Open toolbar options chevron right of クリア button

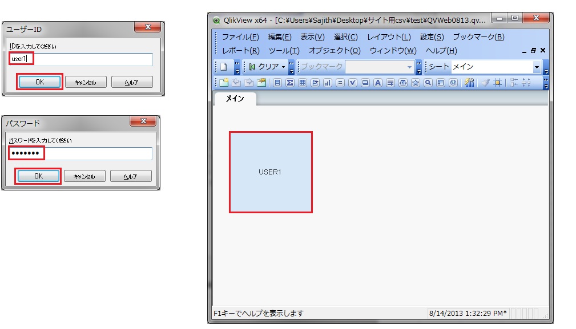coord(291,67)
